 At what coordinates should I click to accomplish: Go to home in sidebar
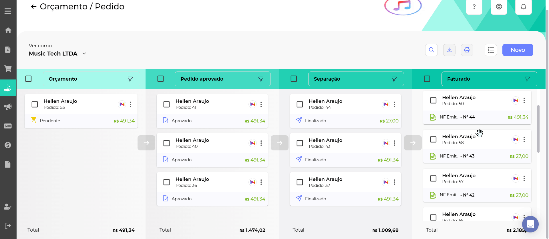(x=8, y=30)
